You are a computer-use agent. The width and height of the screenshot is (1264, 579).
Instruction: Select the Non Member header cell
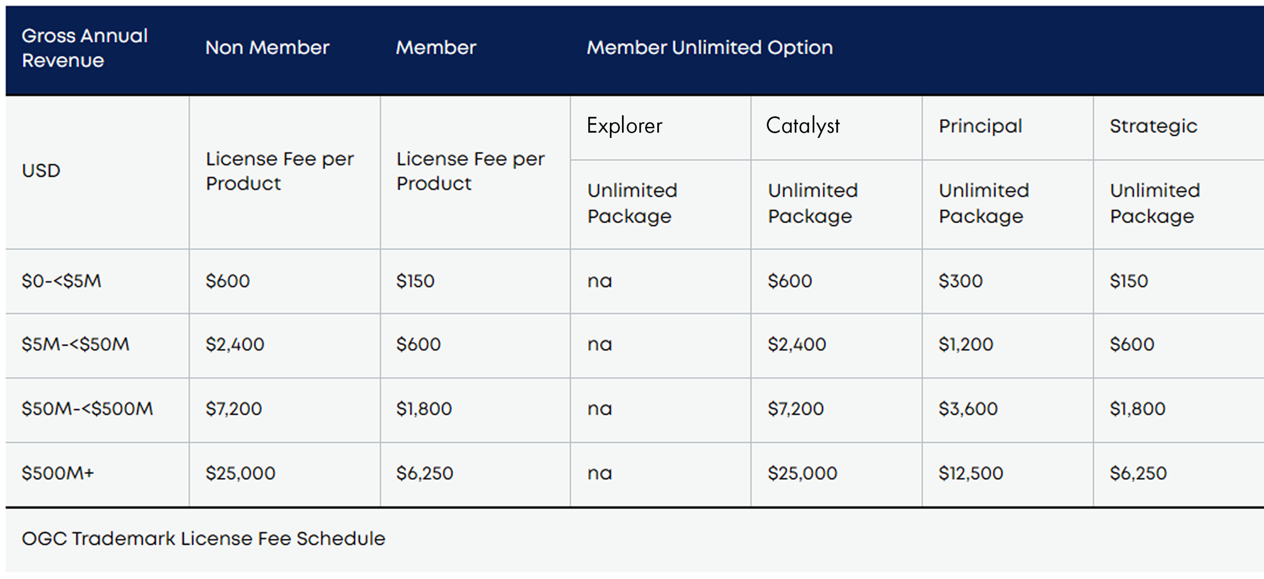(267, 48)
